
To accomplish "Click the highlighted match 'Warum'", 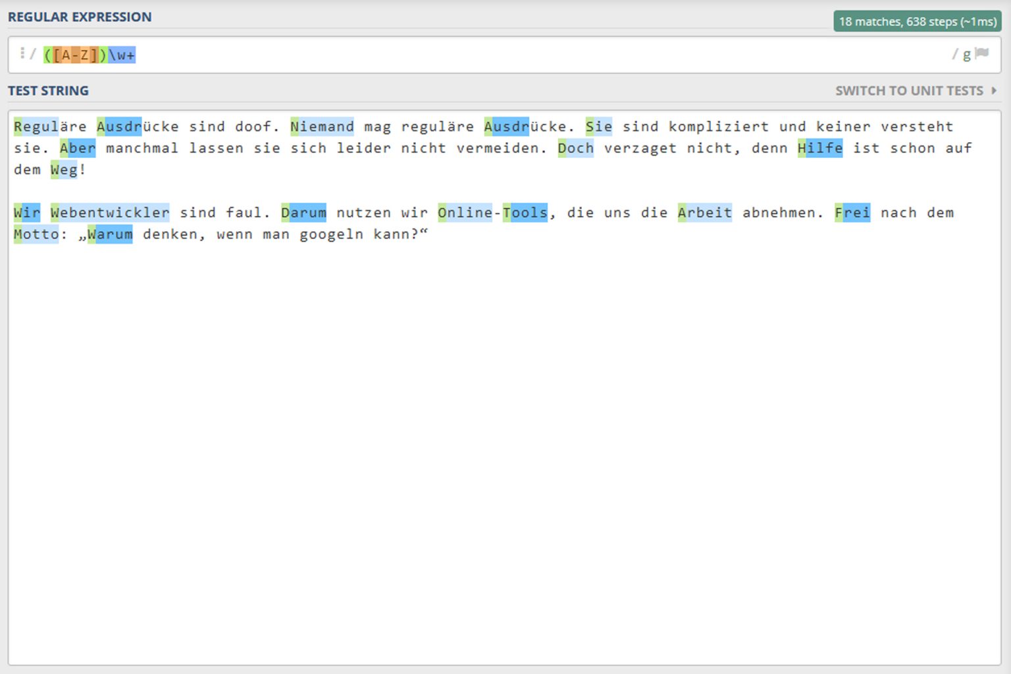I will point(111,234).
